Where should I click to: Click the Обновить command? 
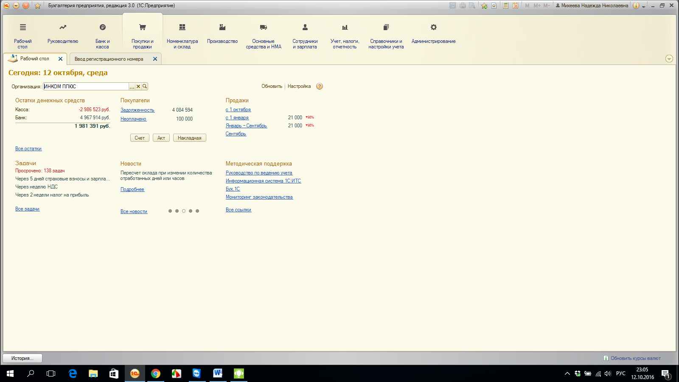[272, 86]
